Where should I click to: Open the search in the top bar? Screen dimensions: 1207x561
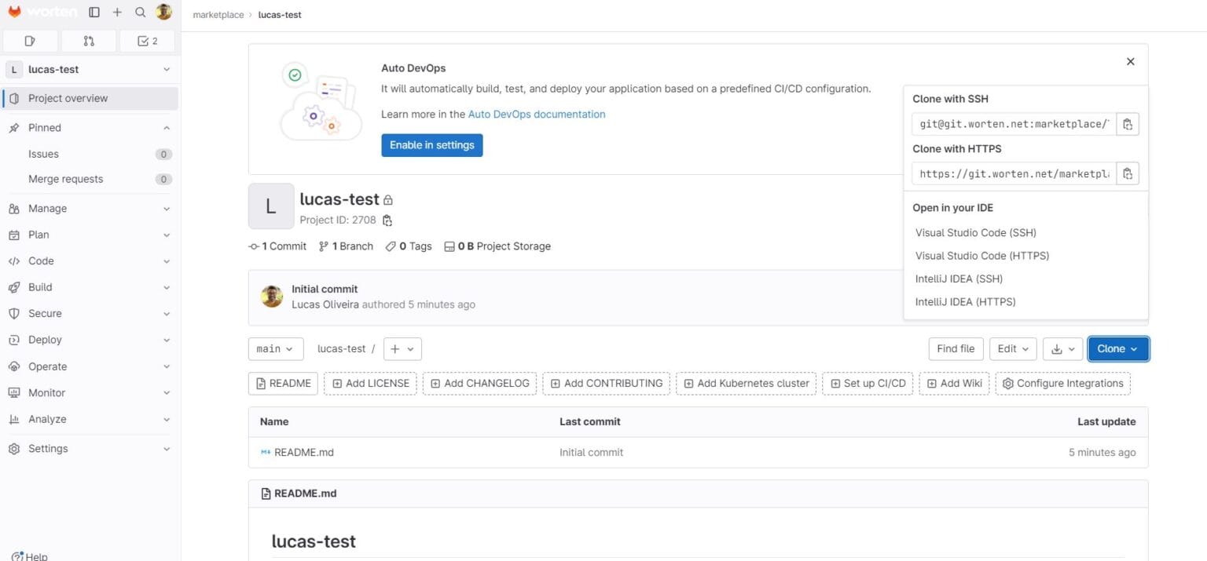[x=140, y=13]
